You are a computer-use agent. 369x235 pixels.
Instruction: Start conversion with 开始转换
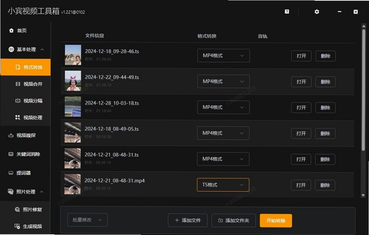point(276,221)
